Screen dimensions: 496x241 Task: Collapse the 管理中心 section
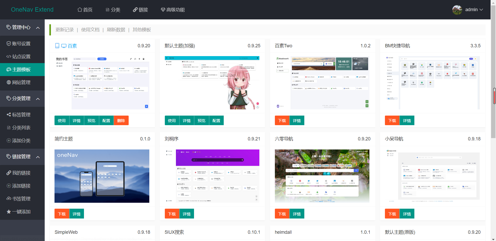(38, 27)
